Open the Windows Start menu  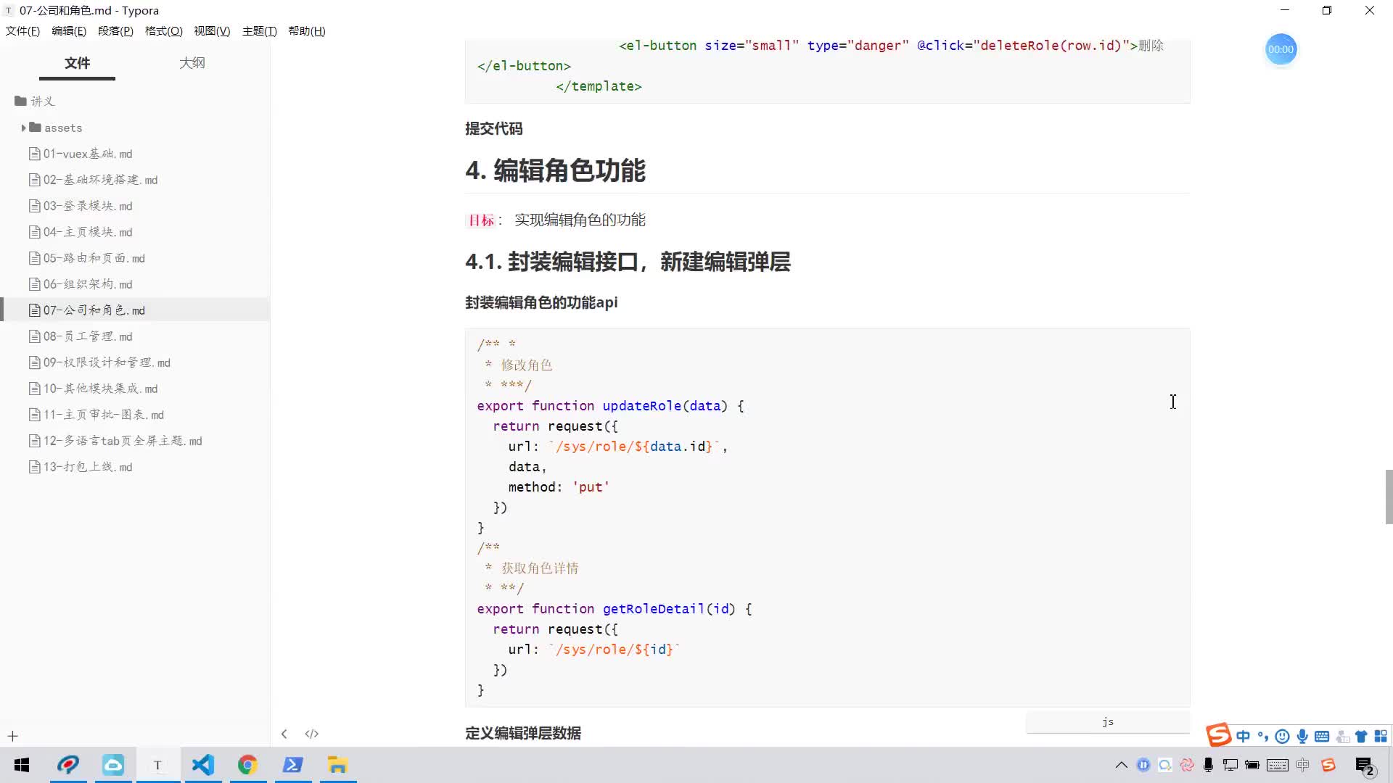click(x=22, y=765)
